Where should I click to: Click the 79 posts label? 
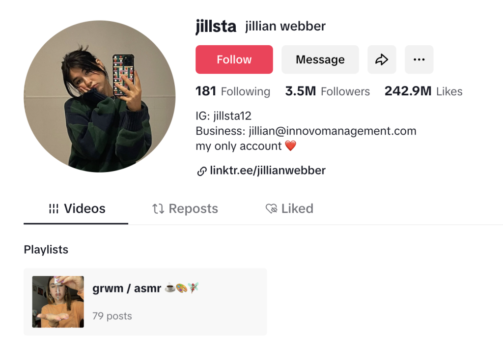click(x=112, y=316)
